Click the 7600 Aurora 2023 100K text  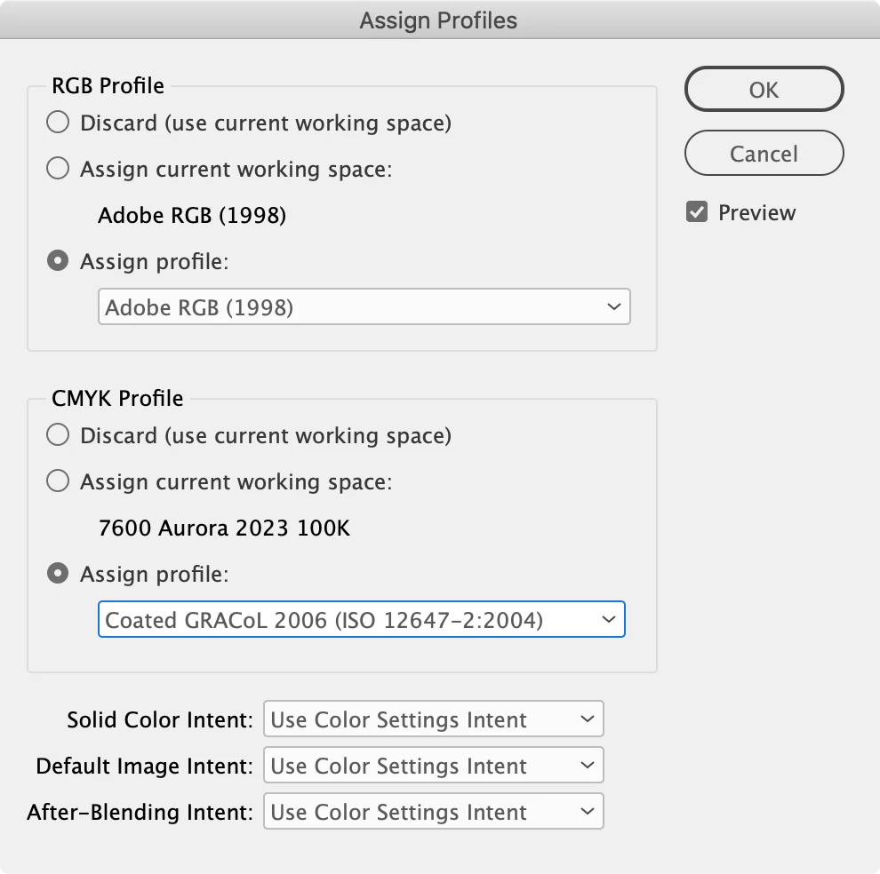pyautogui.click(x=224, y=528)
